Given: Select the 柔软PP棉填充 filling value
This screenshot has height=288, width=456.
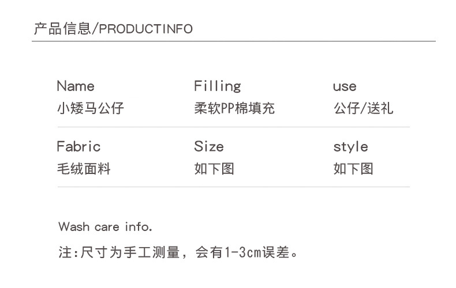Looking at the screenshot, I should (234, 108).
